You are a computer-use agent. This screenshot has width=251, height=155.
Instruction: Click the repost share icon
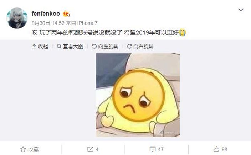click(90, 149)
